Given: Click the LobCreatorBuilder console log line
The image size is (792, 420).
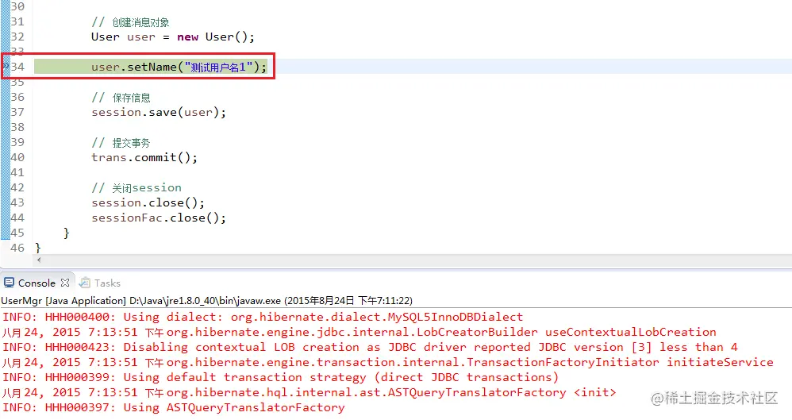Looking at the screenshot, I should tap(359, 332).
